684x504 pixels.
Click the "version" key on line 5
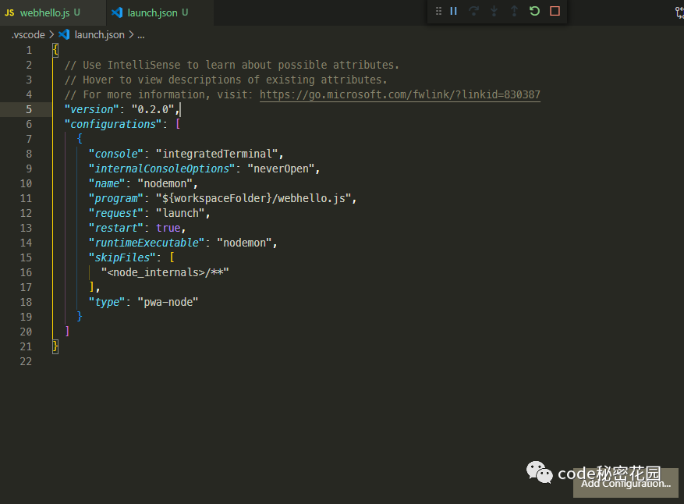pos(91,109)
